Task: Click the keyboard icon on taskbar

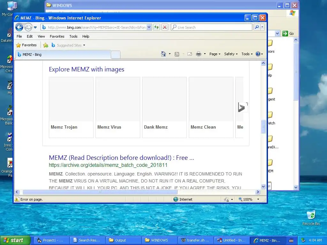Action: pyautogui.click(x=291, y=241)
